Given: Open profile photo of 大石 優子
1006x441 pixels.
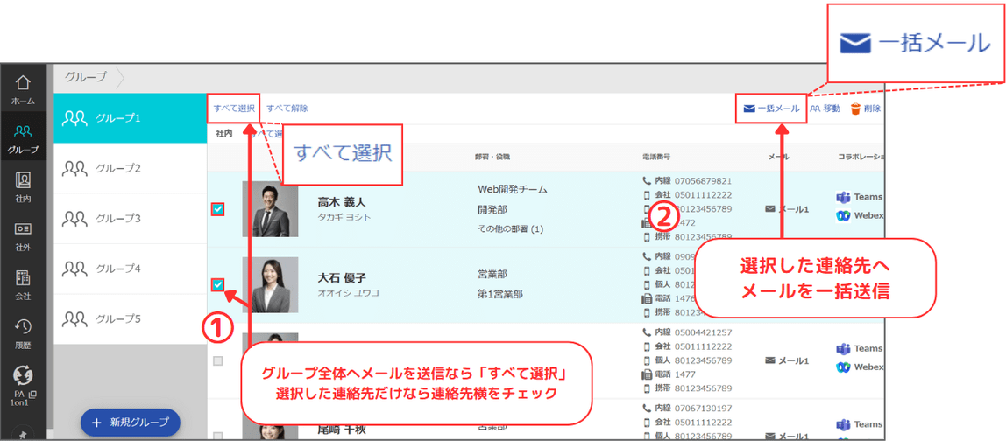Looking at the screenshot, I should [x=270, y=284].
